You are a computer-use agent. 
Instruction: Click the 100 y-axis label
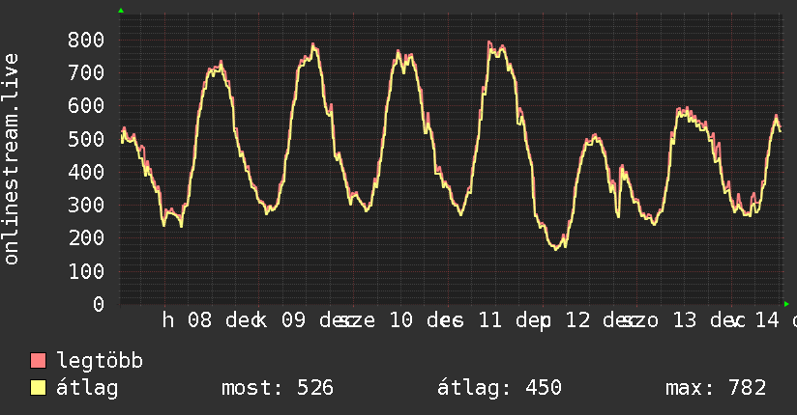click(x=86, y=271)
